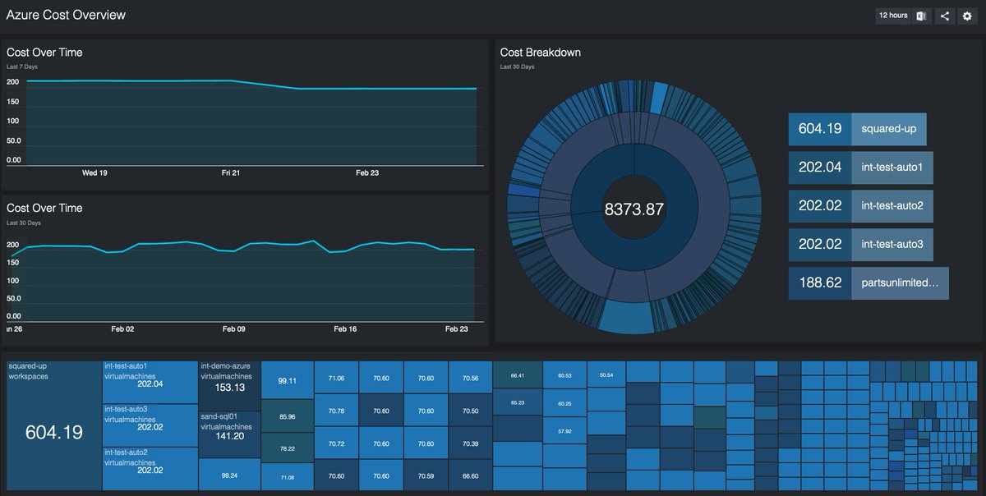Click the Wed 19 axis label
This screenshot has width=986, height=496.
point(94,172)
